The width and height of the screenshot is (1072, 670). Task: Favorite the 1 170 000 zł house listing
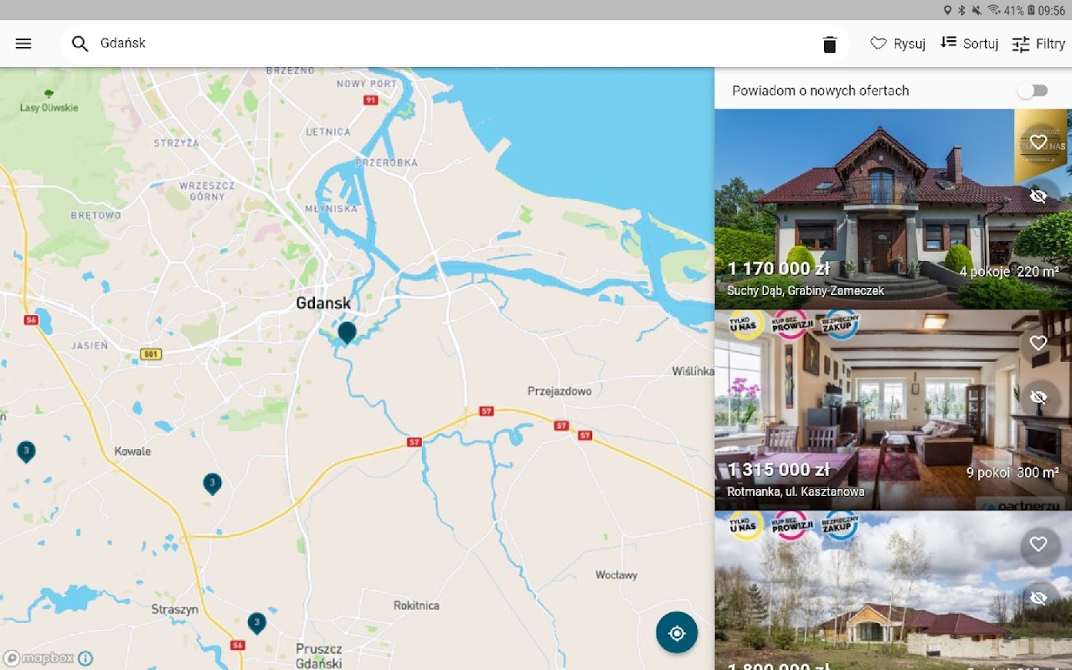[1038, 142]
